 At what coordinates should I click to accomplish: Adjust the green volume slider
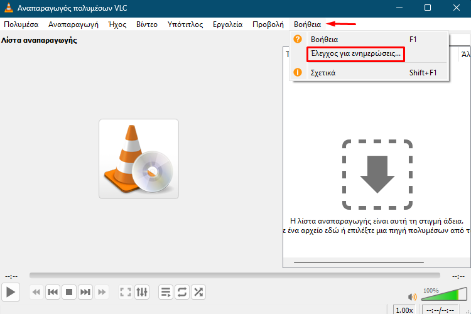coord(444,294)
